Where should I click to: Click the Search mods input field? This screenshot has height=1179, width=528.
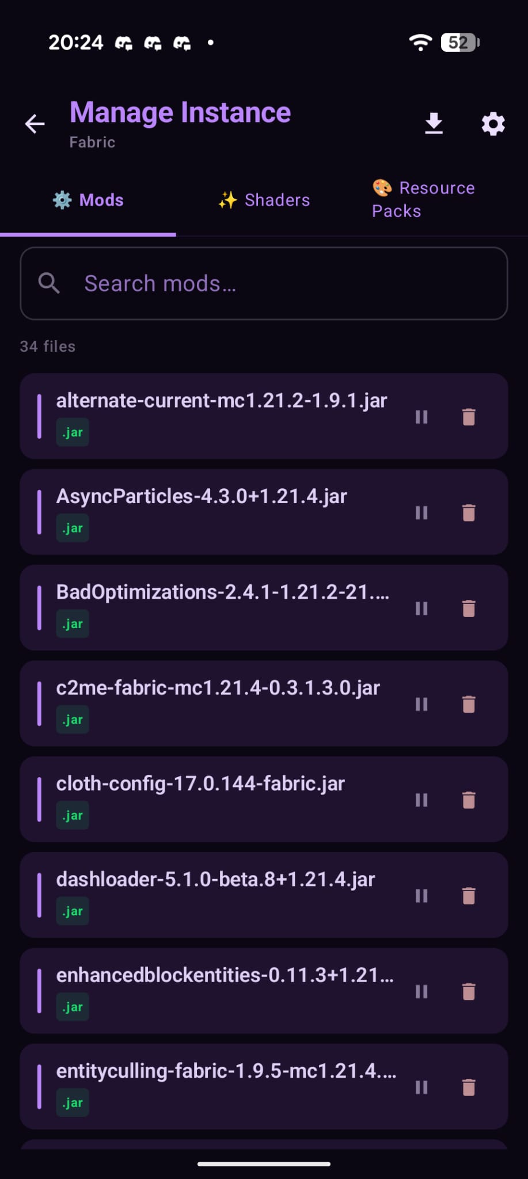point(276,283)
